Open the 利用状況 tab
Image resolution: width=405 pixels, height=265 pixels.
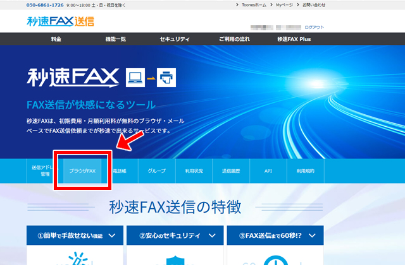(x=194, y=171)
